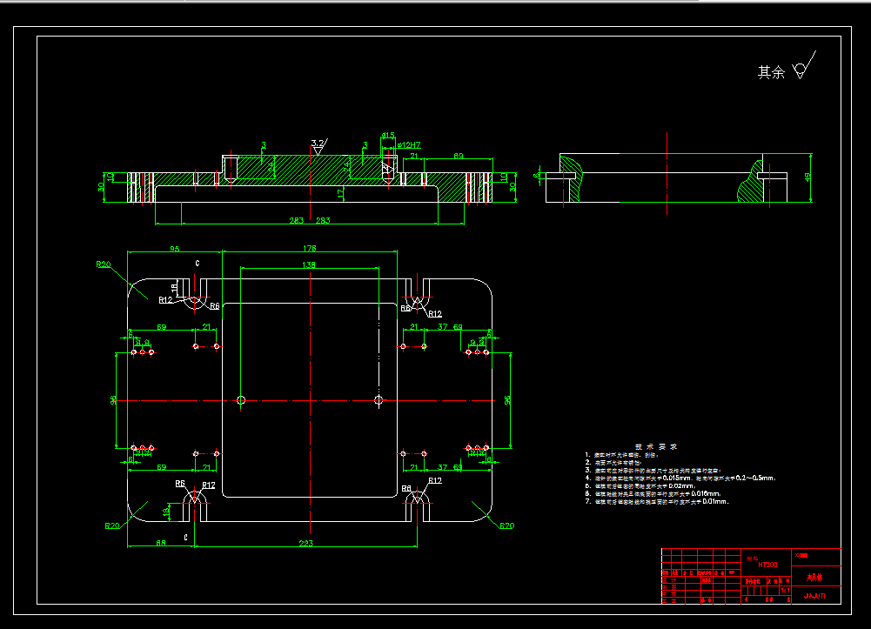871x629 pixels.
Task: Click the right locating hole on the centerline
Action: (x=379, y=399)
